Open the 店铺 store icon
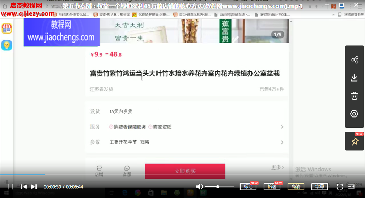365x198 pixels. pos(99,171)
